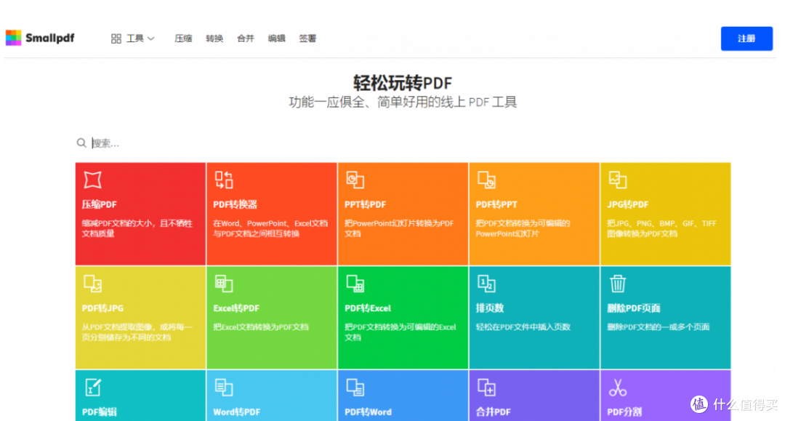
Task: Click the Word转PDF tile title
Action: coord(236,412)
